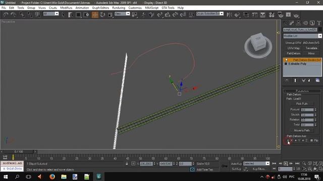Open the Select by Name dialog
The image size is (323, 181).
pos(70,15)
